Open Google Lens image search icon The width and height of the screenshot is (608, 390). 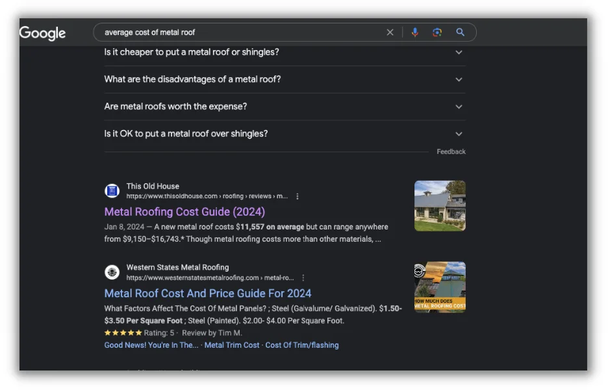(437, 32)
